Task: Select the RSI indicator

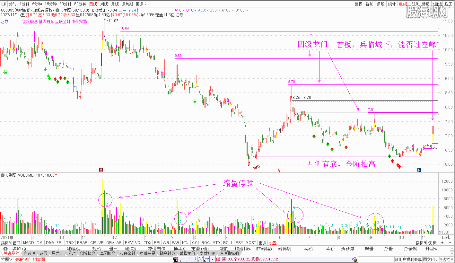Action: 157,243
